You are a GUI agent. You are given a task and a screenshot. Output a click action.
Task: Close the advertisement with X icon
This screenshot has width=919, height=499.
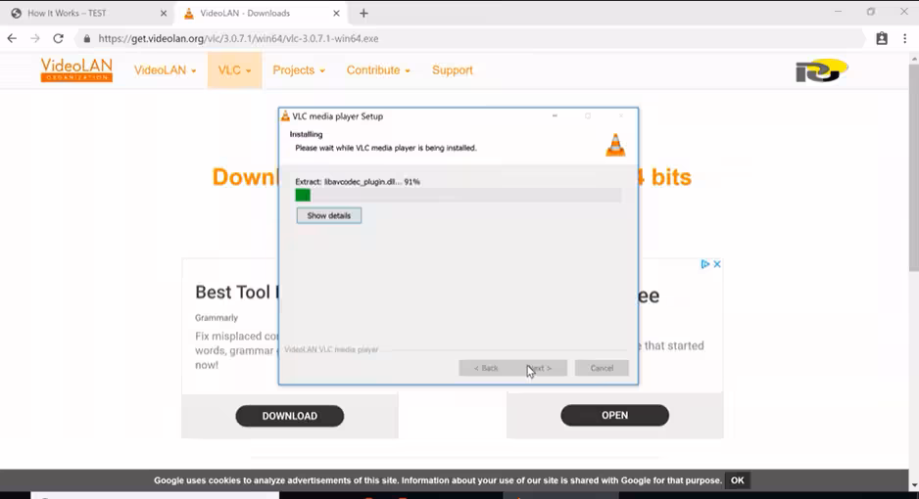pyautogui.click(x=717, y=264)
